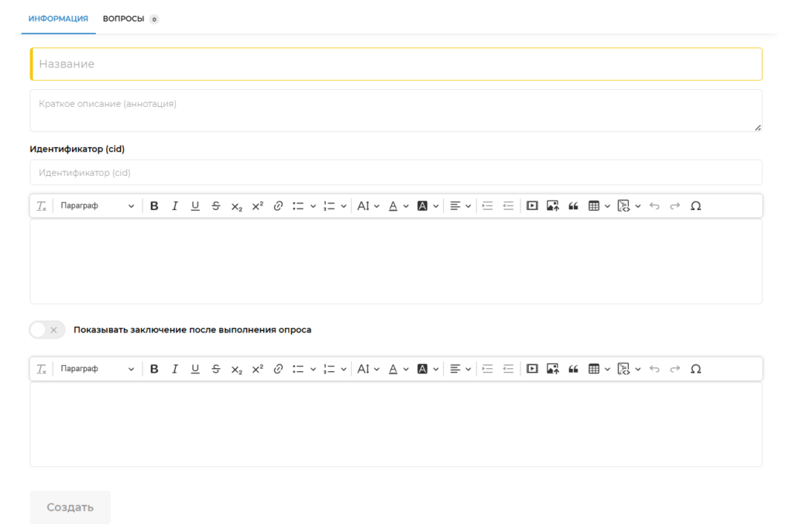Expand insert table dropdown in second editor

coord(599,369)
